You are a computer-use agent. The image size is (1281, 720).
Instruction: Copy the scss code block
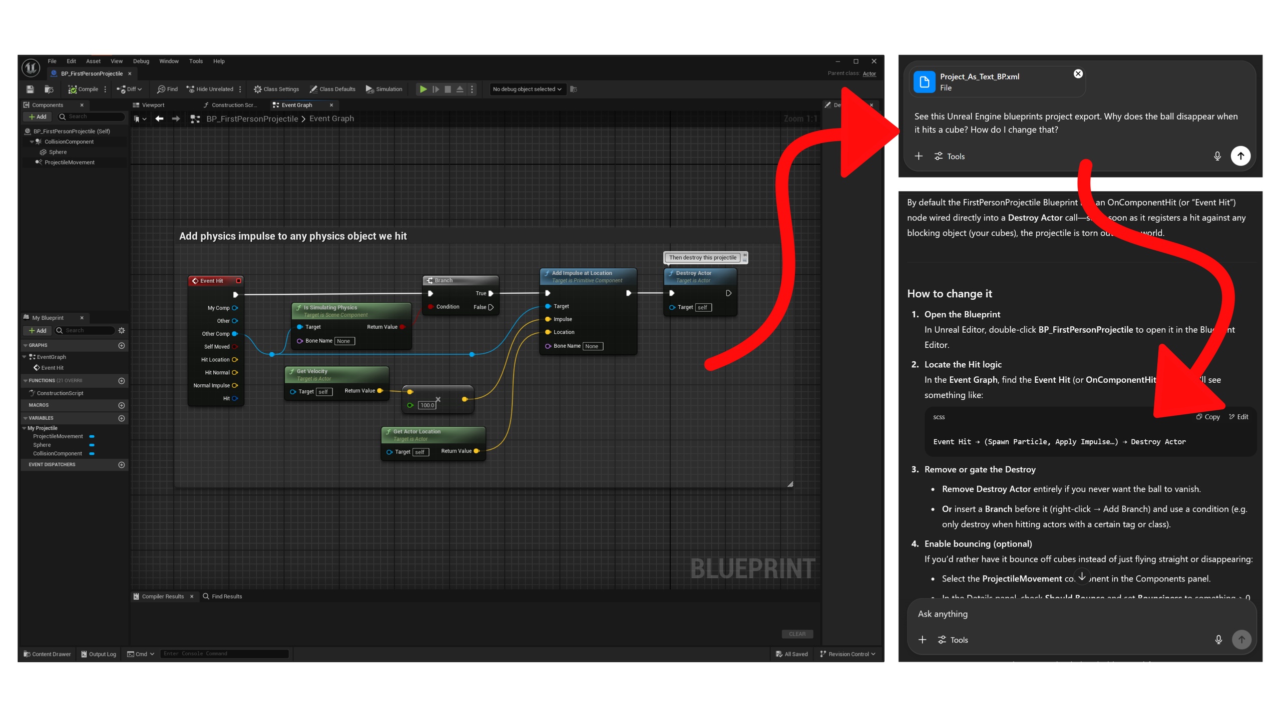(x=1207, y=417)
